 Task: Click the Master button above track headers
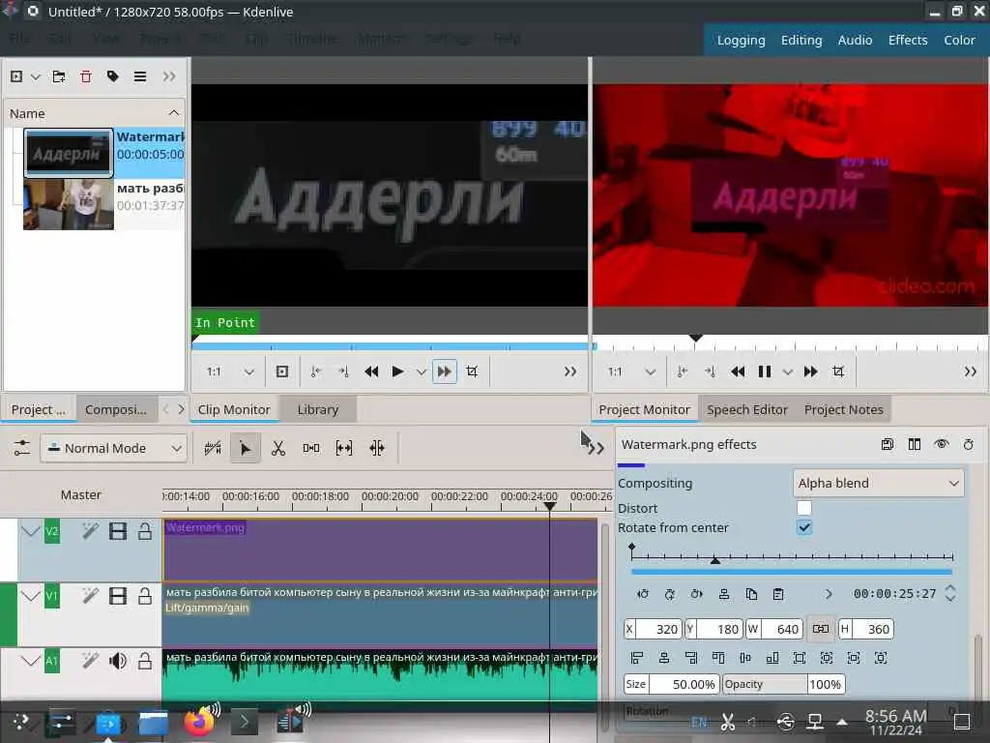tap(81, 494)
